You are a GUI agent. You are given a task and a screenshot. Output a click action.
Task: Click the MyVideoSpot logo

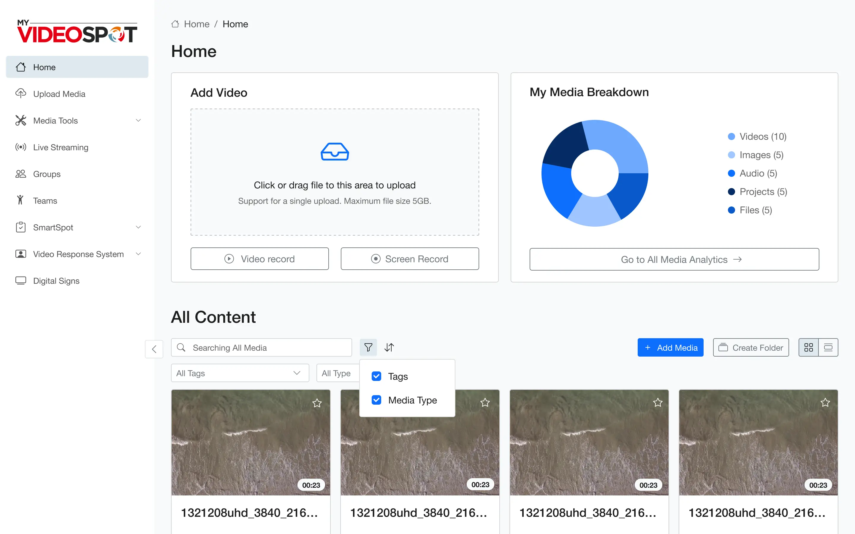pyautogui.click(x=77, y=31)
